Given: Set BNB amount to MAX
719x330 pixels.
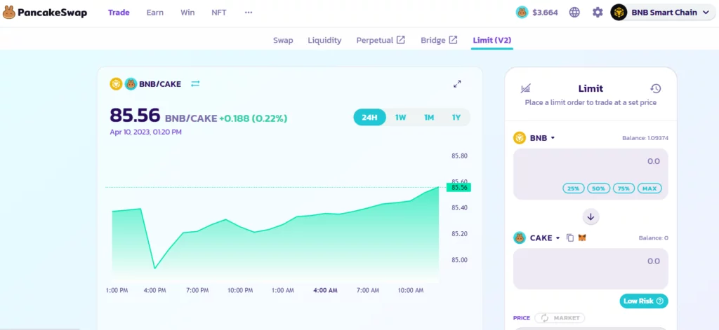Looking at the screenshot, I should coord(649,188).
